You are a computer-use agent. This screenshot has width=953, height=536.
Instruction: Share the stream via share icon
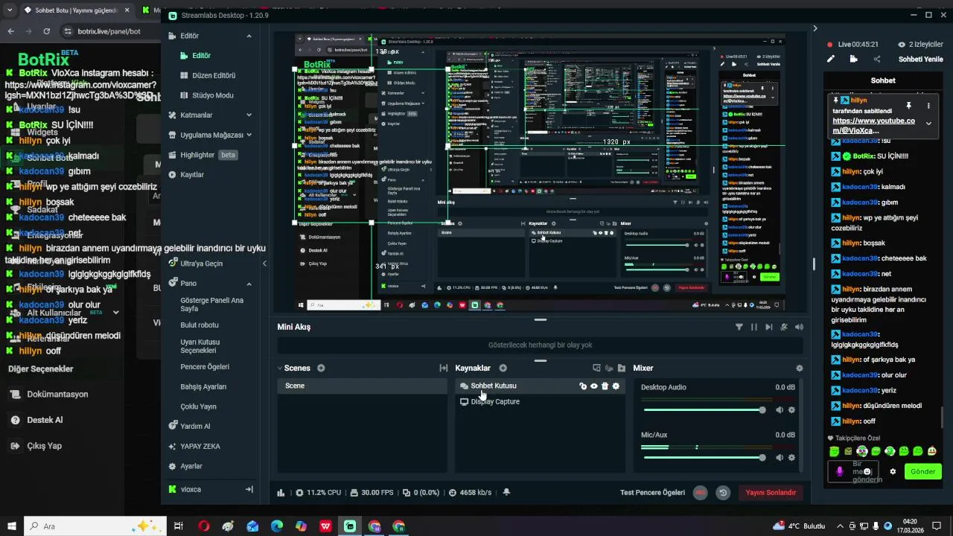point(876,60)
